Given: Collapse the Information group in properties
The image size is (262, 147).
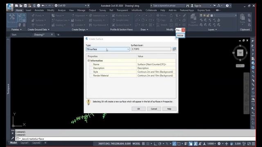Looking at the screenshot, I should pos(89,61).
